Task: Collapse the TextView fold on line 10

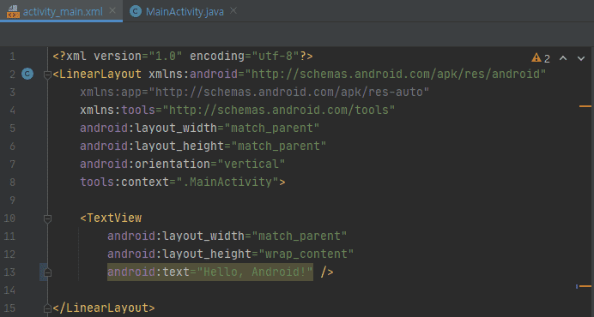Action: (47, 218)
